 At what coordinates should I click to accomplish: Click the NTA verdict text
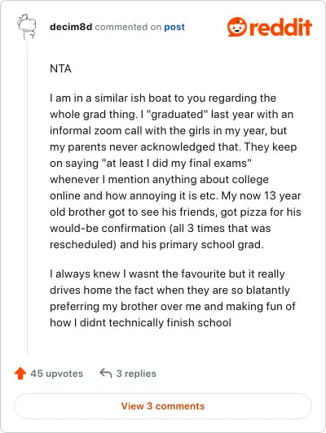click(60, 68)
